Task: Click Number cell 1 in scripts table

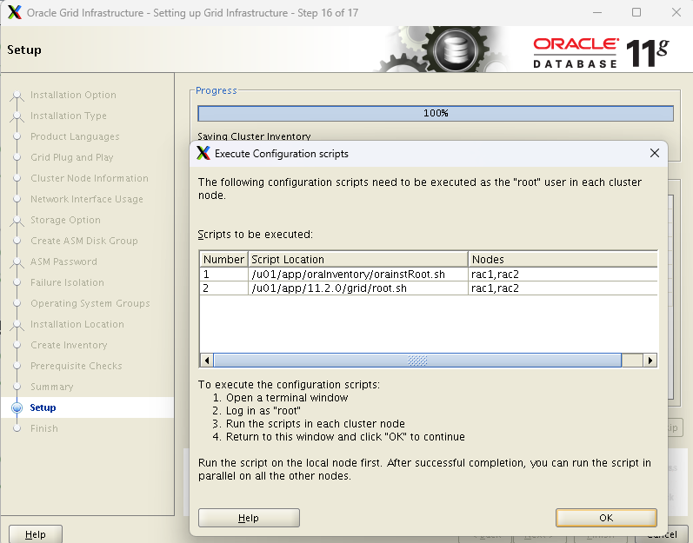Action: tap(223, 275)
